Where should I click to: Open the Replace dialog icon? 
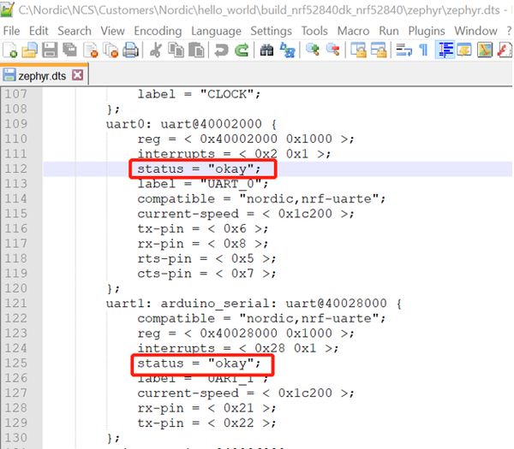[287, 50]
